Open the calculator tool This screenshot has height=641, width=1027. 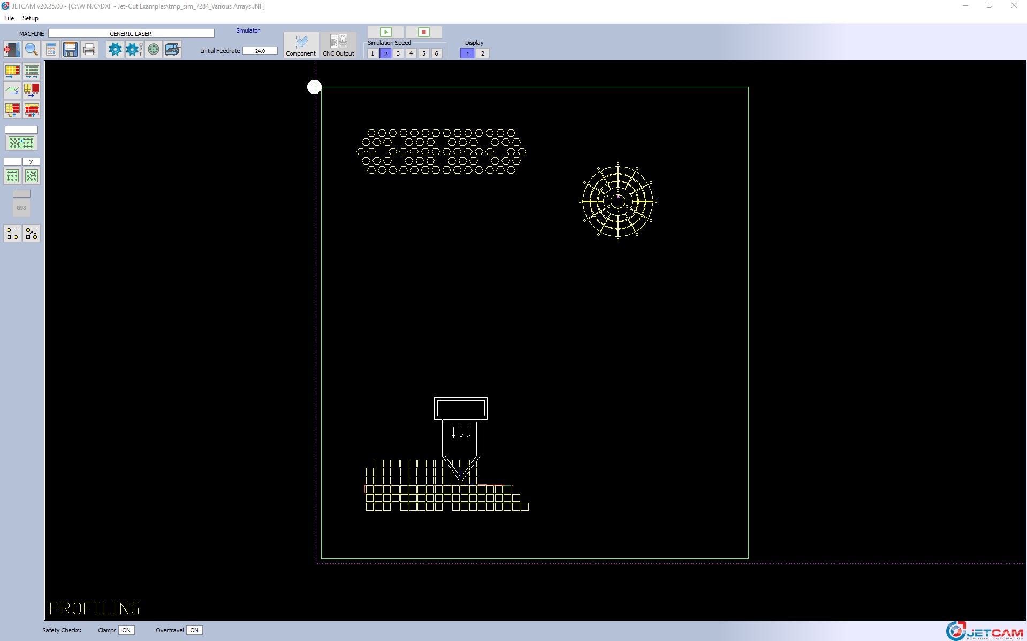click(x=51, y=50)
